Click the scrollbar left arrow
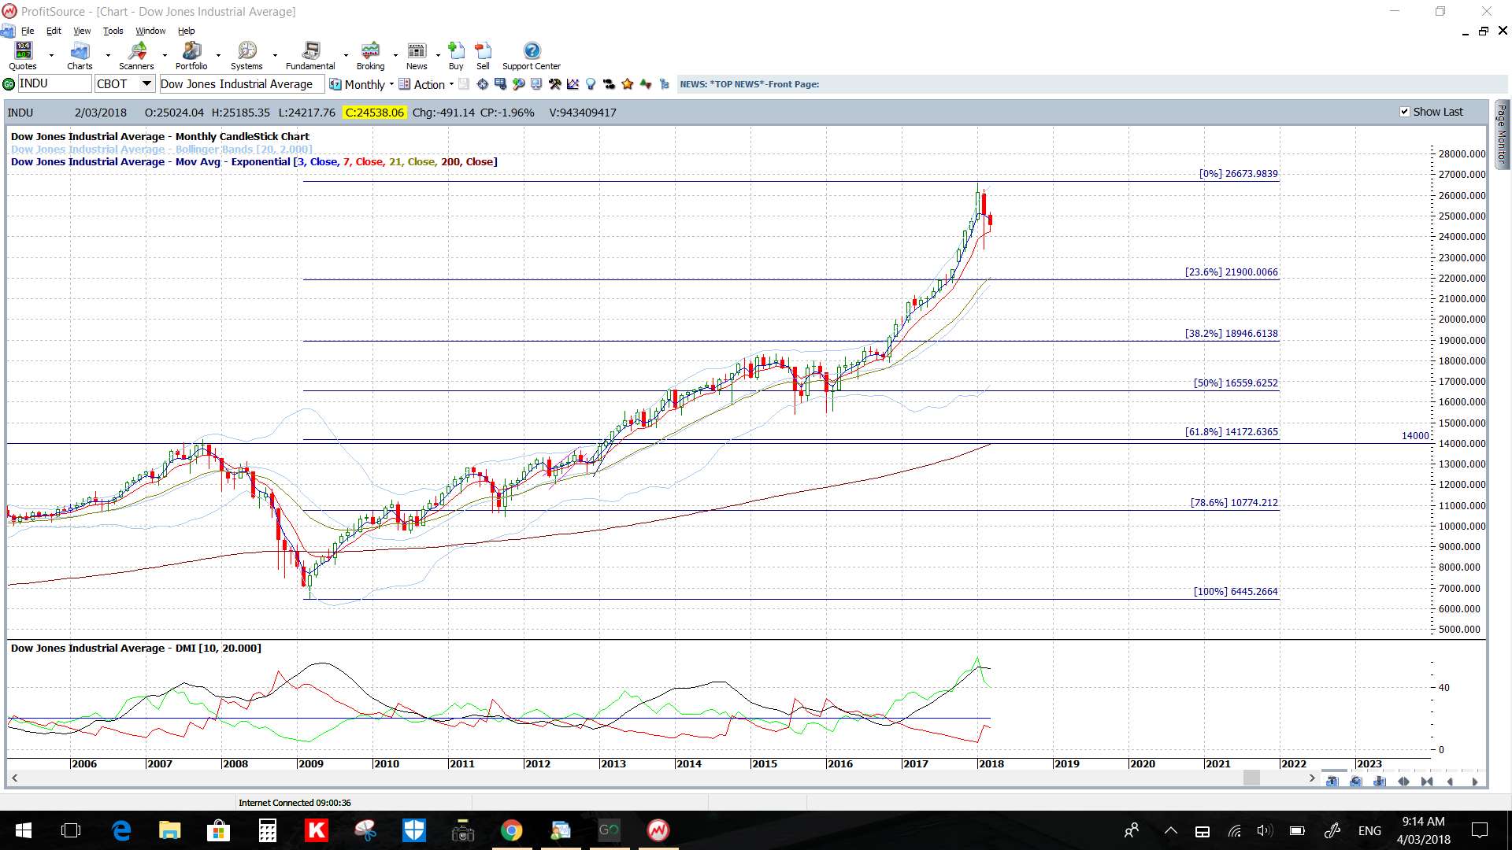The width and height of the screenshot is (1512, 850). pyautogui.click(x=14, y=778)
